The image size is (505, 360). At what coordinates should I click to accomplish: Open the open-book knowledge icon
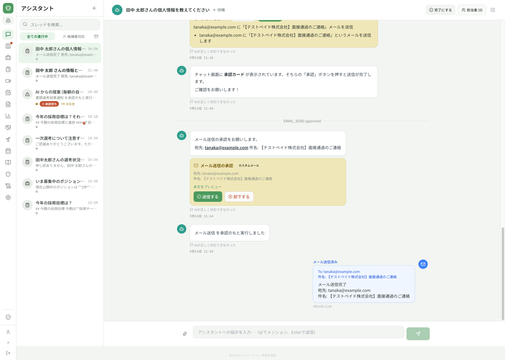pos(8,163)
